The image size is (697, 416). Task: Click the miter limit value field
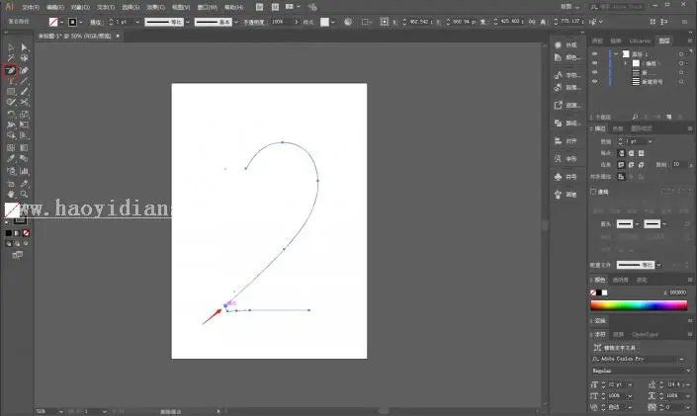coord(678,164)
